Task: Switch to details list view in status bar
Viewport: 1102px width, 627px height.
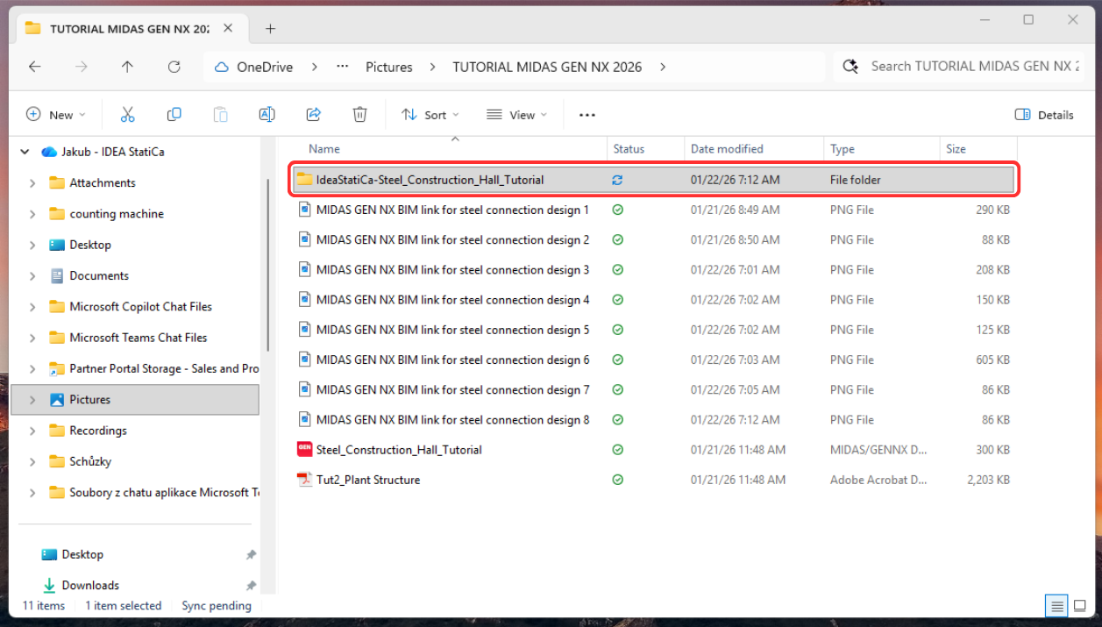Action: [1057, 606]
